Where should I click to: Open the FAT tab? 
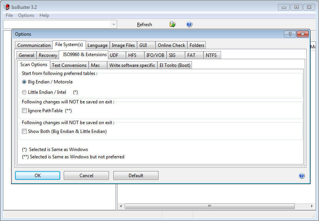pyautogui.click(x=194, y=55)
